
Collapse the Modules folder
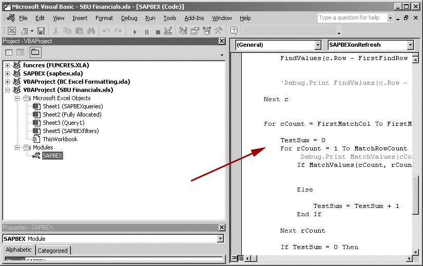(x=17, y=147)
